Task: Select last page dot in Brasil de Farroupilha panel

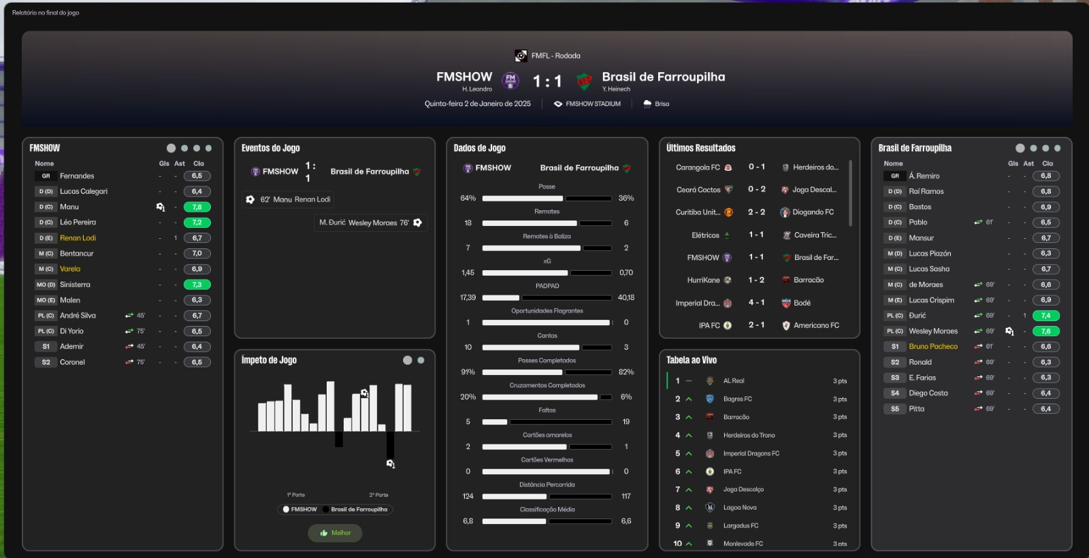Action: pyautogui.click(x=1057, y=148)
